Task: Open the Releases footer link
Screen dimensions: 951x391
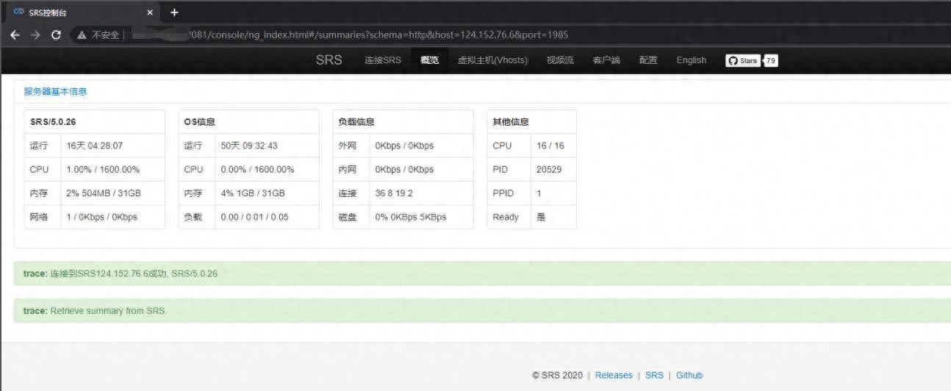Action: (x=614, y=375)
